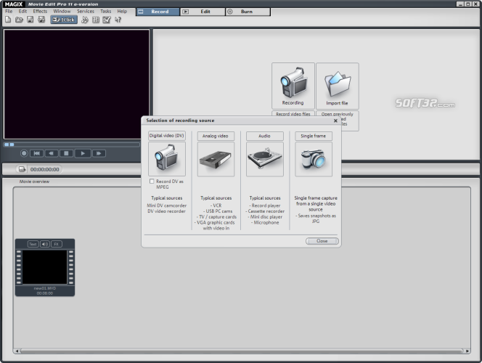The image size is (482, 363).
Task: Click the black video preview monitor
Action: tap(76, 84)
